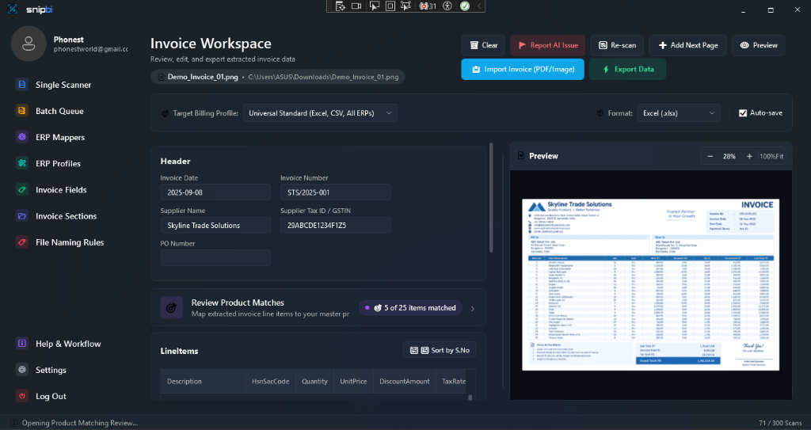Screen dimensions: 811x430
Task: Zoom in the preview with the plus button
Action: [749, 156]
